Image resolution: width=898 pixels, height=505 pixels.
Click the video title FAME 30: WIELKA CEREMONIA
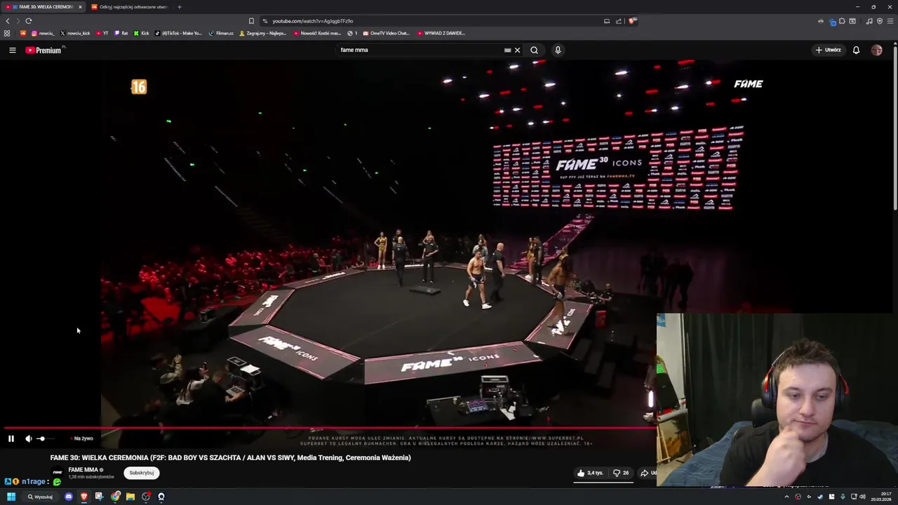[x=230, y=457]
